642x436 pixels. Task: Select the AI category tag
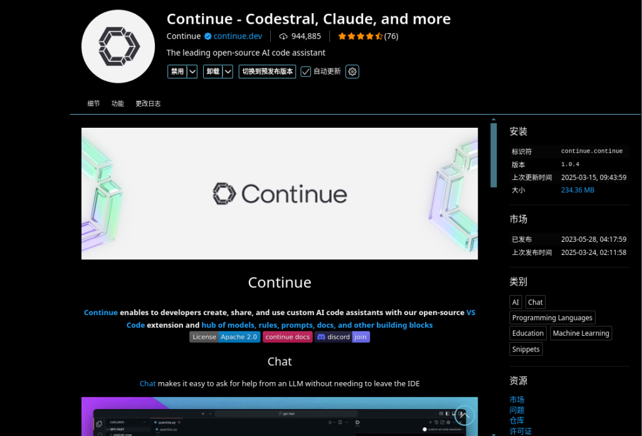point(515,302)
